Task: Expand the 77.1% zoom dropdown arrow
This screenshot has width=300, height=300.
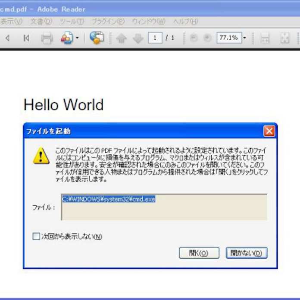Action: coord(244,38)
